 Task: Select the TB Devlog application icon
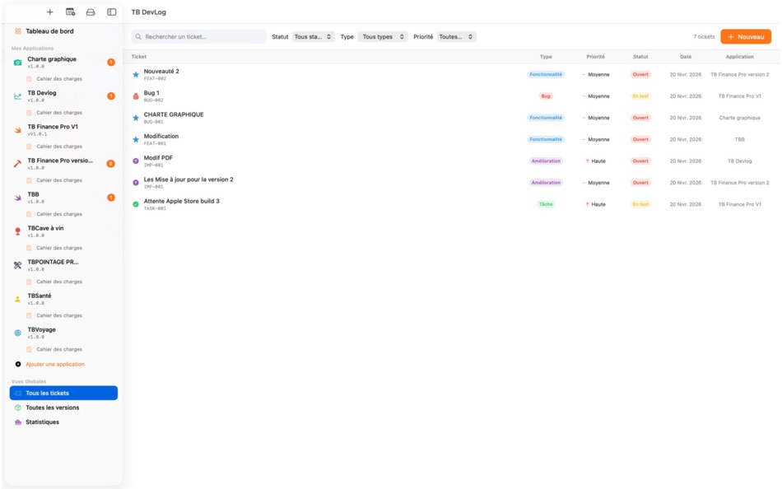(16, 95)
